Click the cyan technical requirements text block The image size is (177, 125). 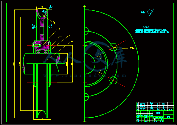tap(152, 30)
